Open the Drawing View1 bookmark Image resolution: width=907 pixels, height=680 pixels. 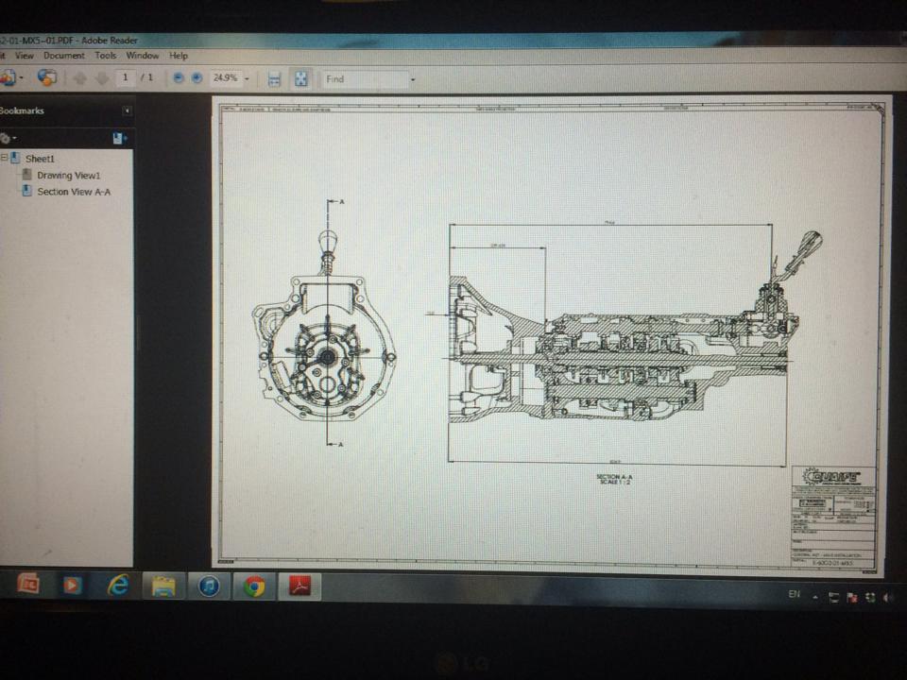(68, 176)
